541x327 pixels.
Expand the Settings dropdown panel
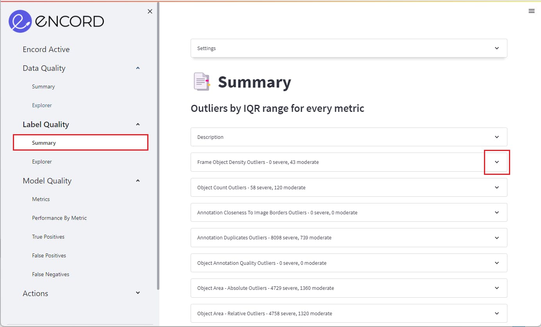point(349,48)
